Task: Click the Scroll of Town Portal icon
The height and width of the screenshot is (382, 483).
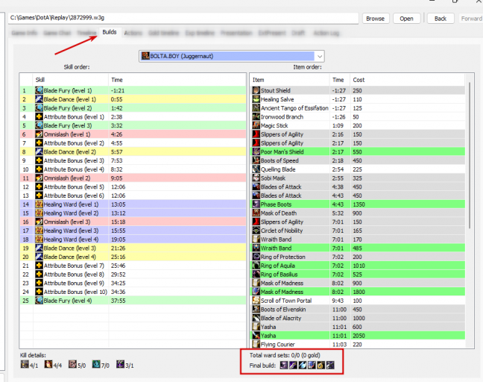Action: pyautogui.click(x=256, y=301)
